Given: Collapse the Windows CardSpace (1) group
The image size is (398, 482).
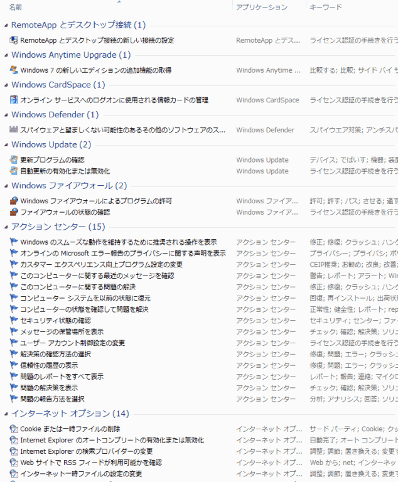Looking at the screenshot, I should [6, 85].
